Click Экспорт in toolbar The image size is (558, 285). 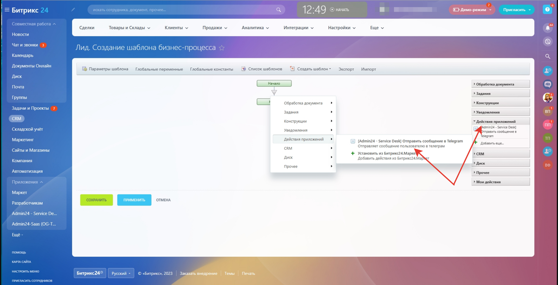point(346,69)
